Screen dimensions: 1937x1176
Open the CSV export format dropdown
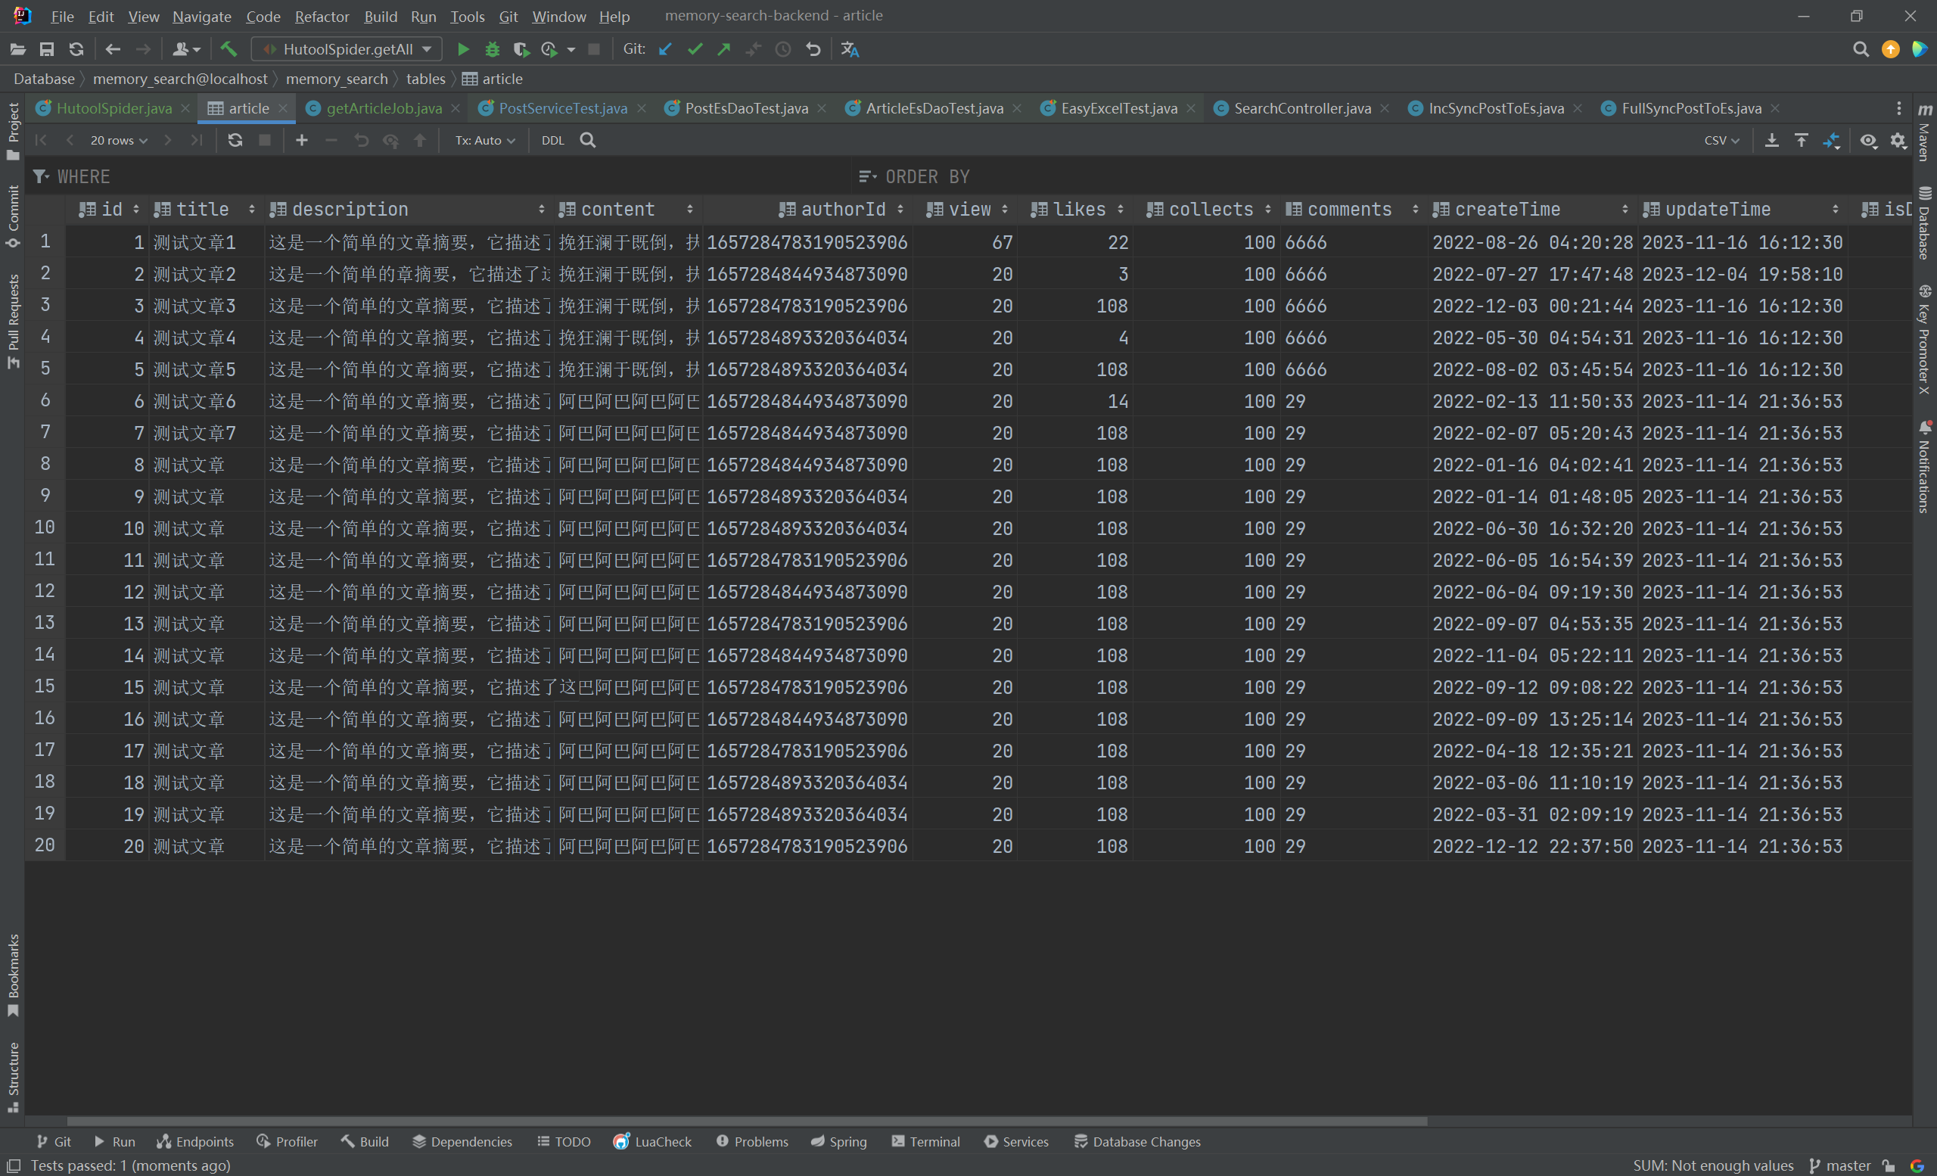(x=1721, y=140)
